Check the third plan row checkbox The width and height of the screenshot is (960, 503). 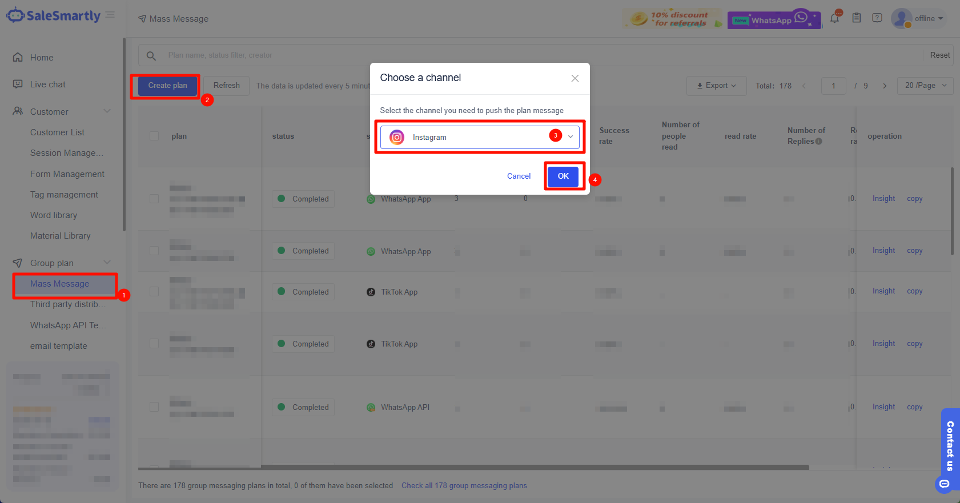(154, 292)
